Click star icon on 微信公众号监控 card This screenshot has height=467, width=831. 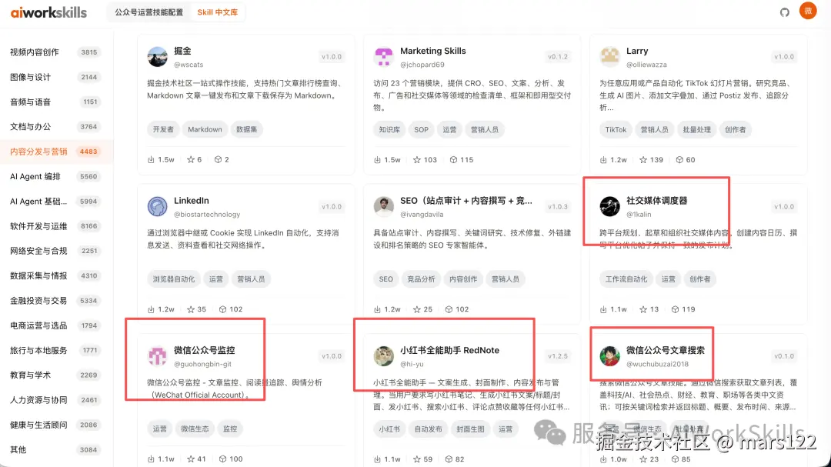coord(191,459)
